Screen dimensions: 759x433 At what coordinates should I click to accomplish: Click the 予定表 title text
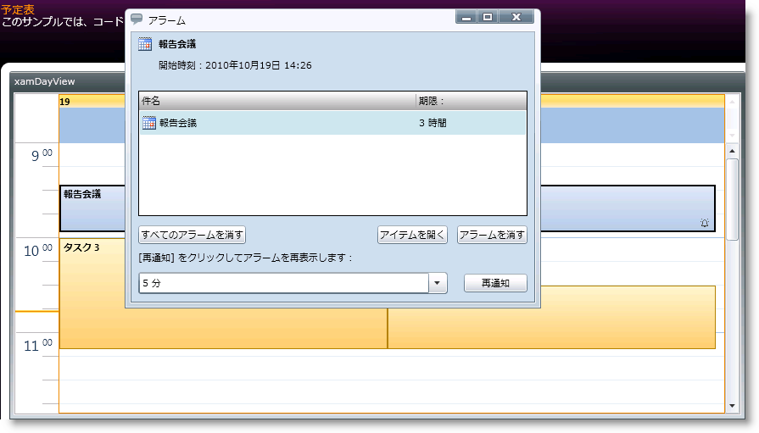click(18, 9)
